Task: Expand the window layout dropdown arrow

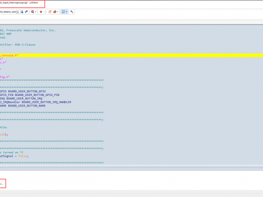Action: [x=66, y=12]
